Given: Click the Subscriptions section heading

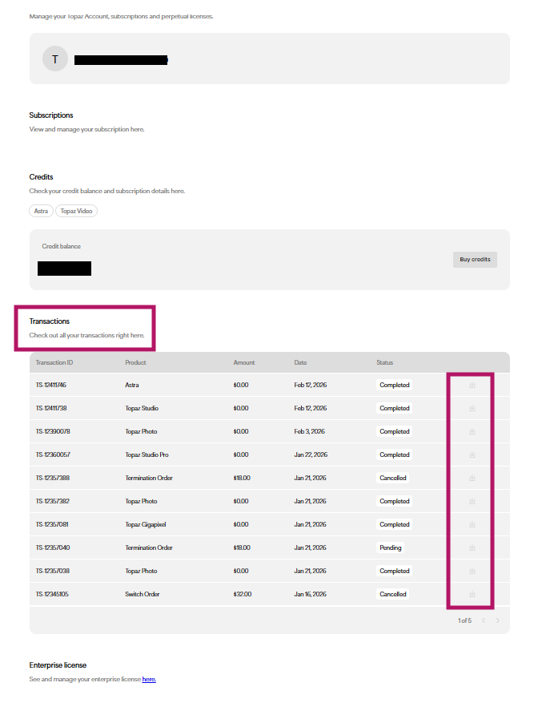Looking at the screenshot, I should (51, 115).
